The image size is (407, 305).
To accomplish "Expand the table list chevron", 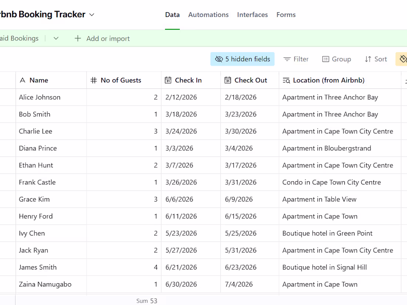I will [x=56, y=38].
